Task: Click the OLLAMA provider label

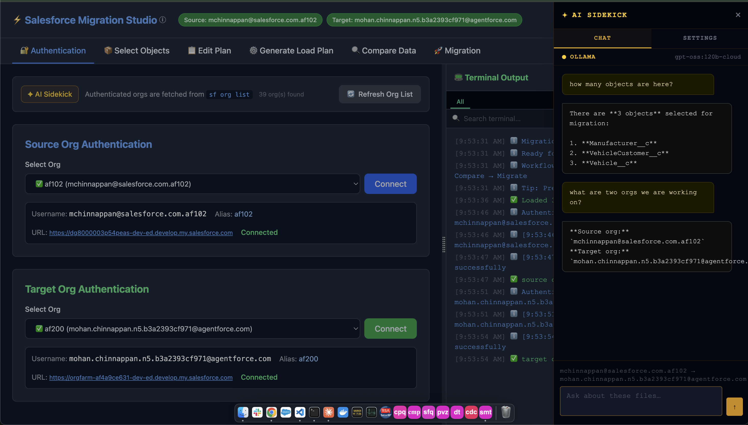Action: click(x=583, y=57)
